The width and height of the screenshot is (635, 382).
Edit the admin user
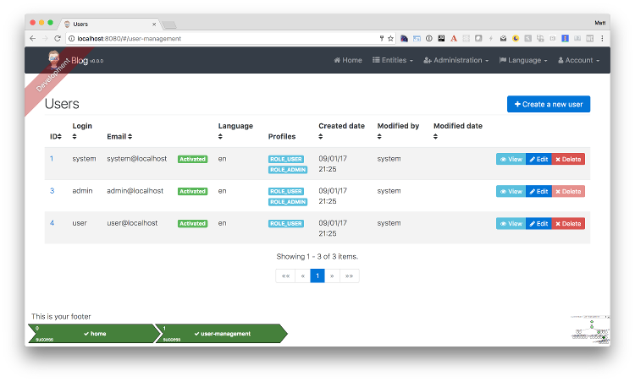pyautogui.click(x=538, y=191)
